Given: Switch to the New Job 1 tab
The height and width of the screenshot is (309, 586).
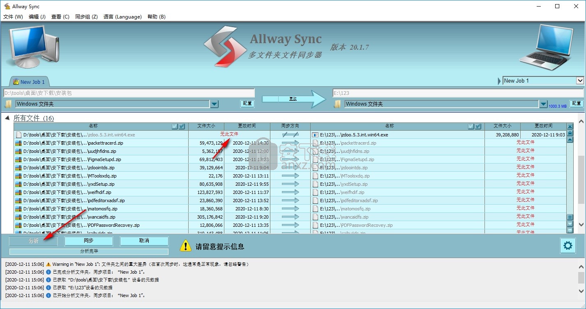Looking at the screenshot, I should pyautogui.click(x=29, y=82).
